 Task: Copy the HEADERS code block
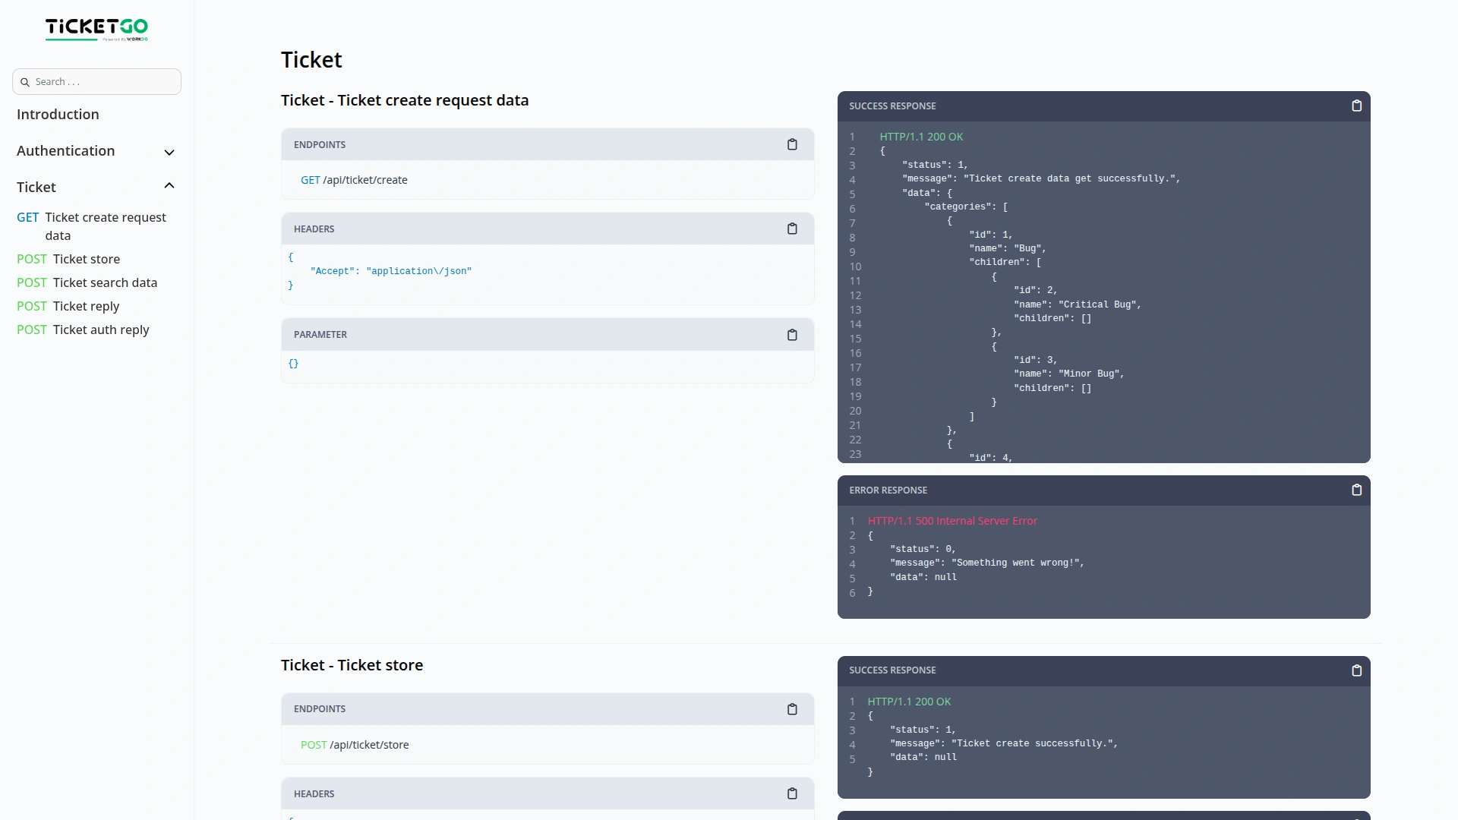tap(793, 229)
